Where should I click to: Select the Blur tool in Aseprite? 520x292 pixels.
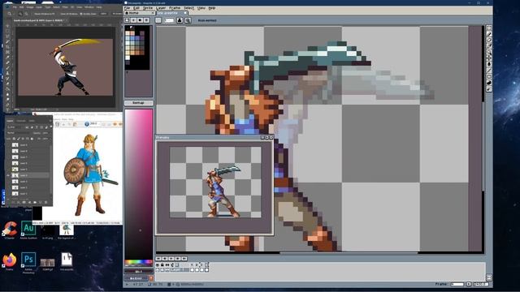[x=489, y=88]
